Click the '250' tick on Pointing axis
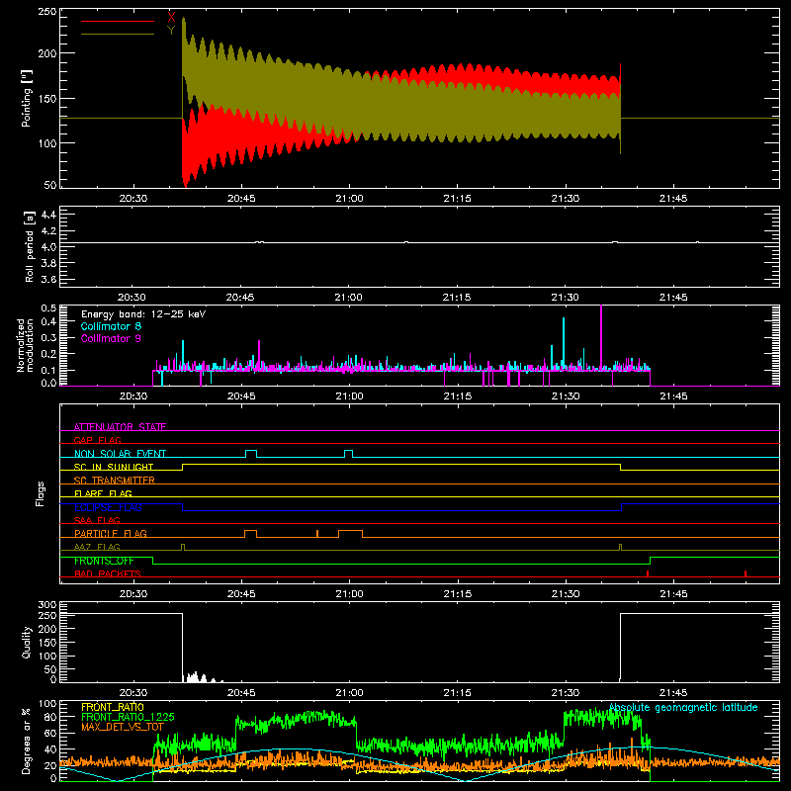Screen dimensions: 791x791 [47, 11]
